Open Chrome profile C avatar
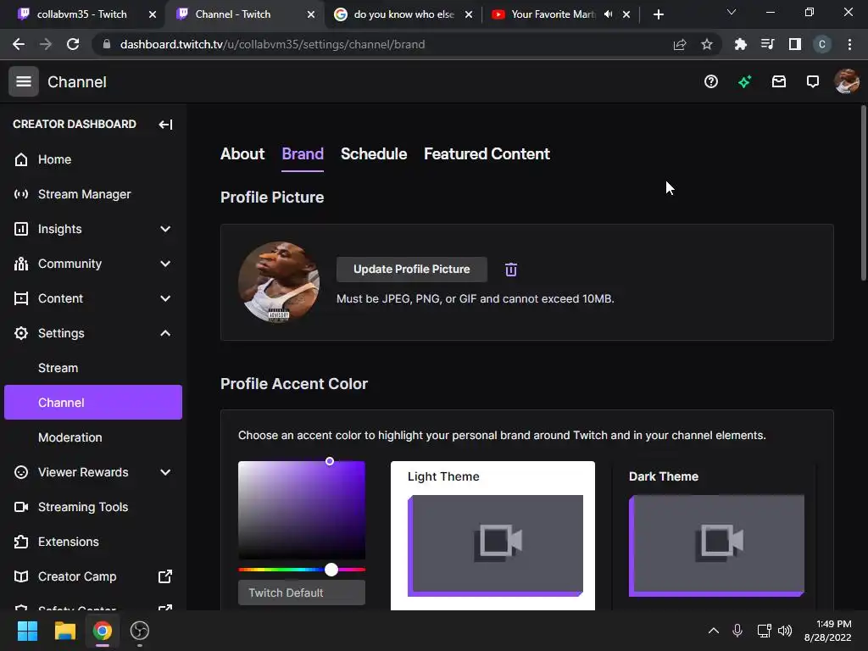The width and height of the screenshot is (868, 651). tap(822, 44)
